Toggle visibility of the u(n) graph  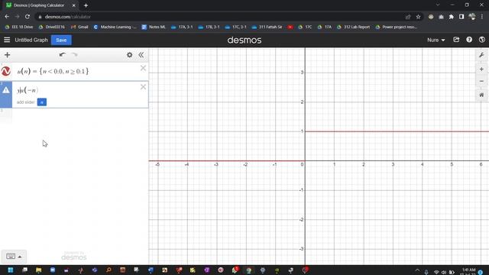click(6, 71)
